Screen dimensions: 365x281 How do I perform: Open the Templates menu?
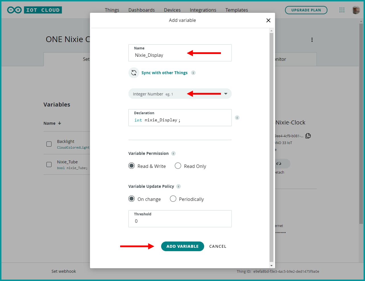tap(237, 10)
